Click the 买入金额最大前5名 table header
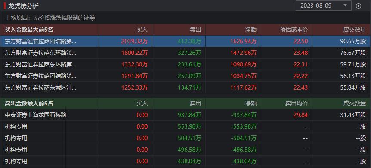Image resolution: width=371 pixels, height=168 pixels. tap(29, 30)
